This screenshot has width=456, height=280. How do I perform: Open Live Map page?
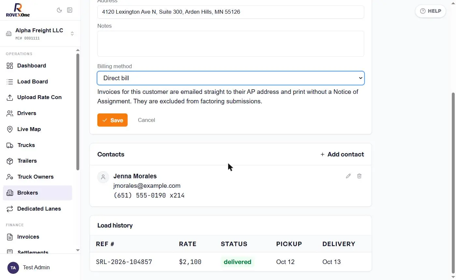tap(37, 129)
